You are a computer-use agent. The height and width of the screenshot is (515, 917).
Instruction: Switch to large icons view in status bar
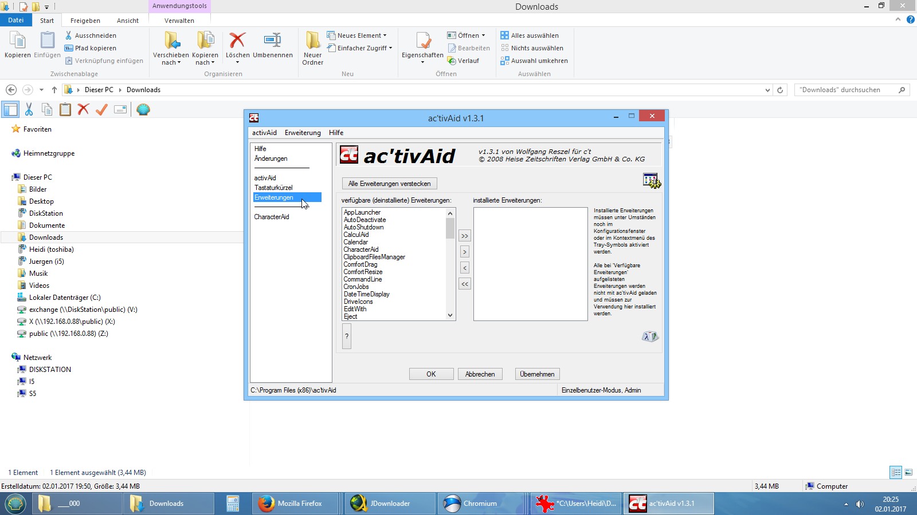pyautogui.click(x=908, y=473)
